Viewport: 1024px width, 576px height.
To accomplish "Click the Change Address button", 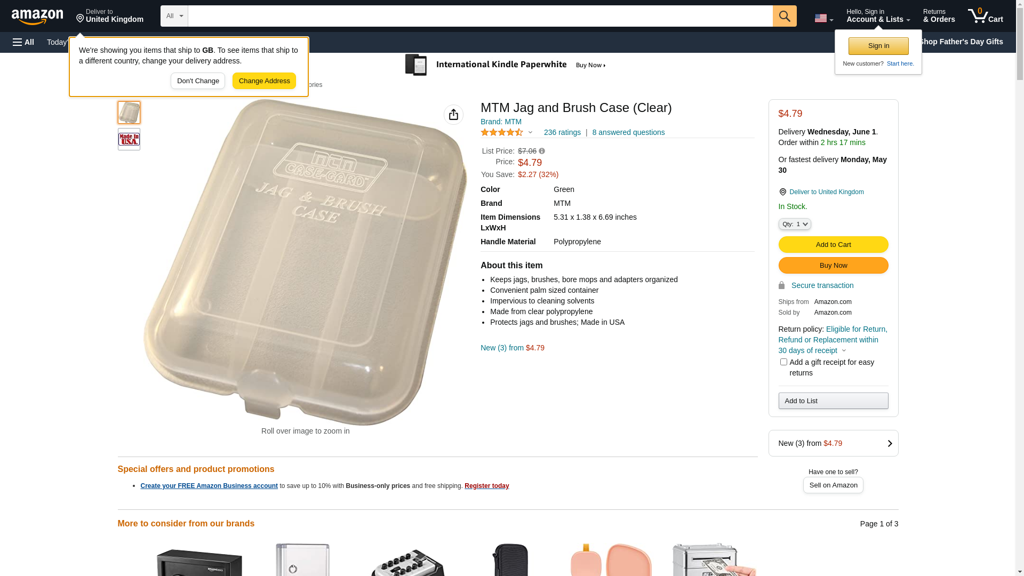I will pos(264,81).
